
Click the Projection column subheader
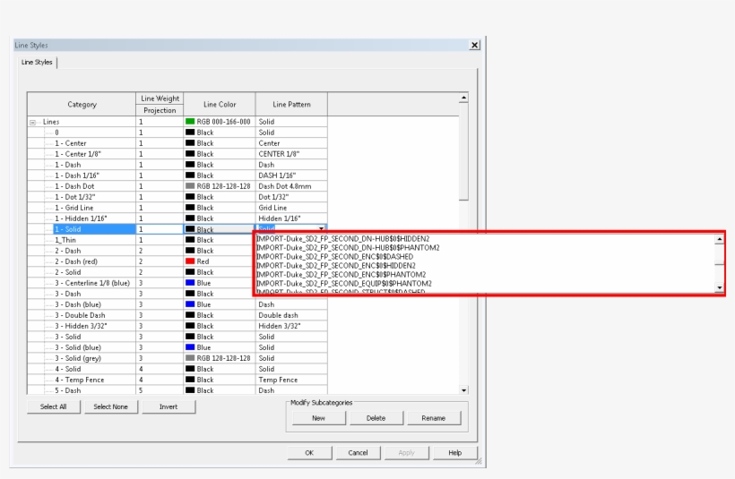point(160,110)
